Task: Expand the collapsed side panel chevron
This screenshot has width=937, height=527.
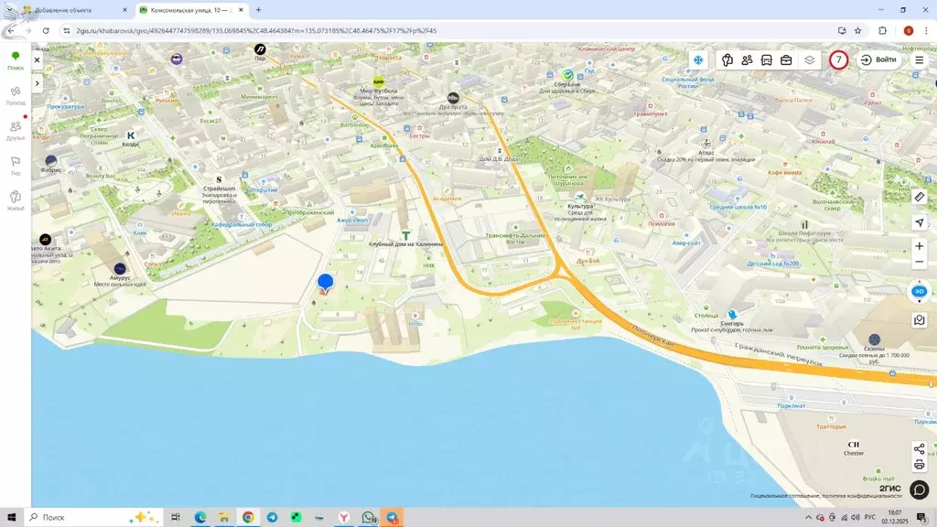Action: click(x=38, y=83)
